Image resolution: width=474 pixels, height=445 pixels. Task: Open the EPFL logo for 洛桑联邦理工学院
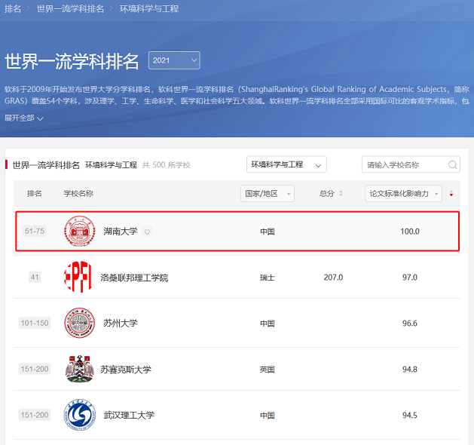click(78, 277)
